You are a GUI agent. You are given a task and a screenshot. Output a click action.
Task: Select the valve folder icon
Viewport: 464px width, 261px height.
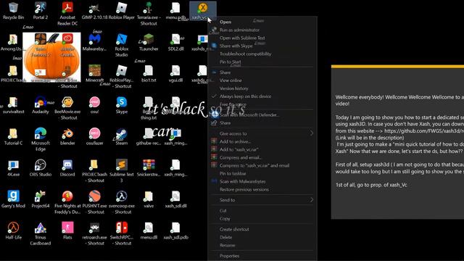click(149, 199)
